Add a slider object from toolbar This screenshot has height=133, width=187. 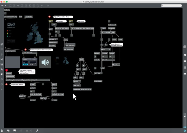(34, 6)
